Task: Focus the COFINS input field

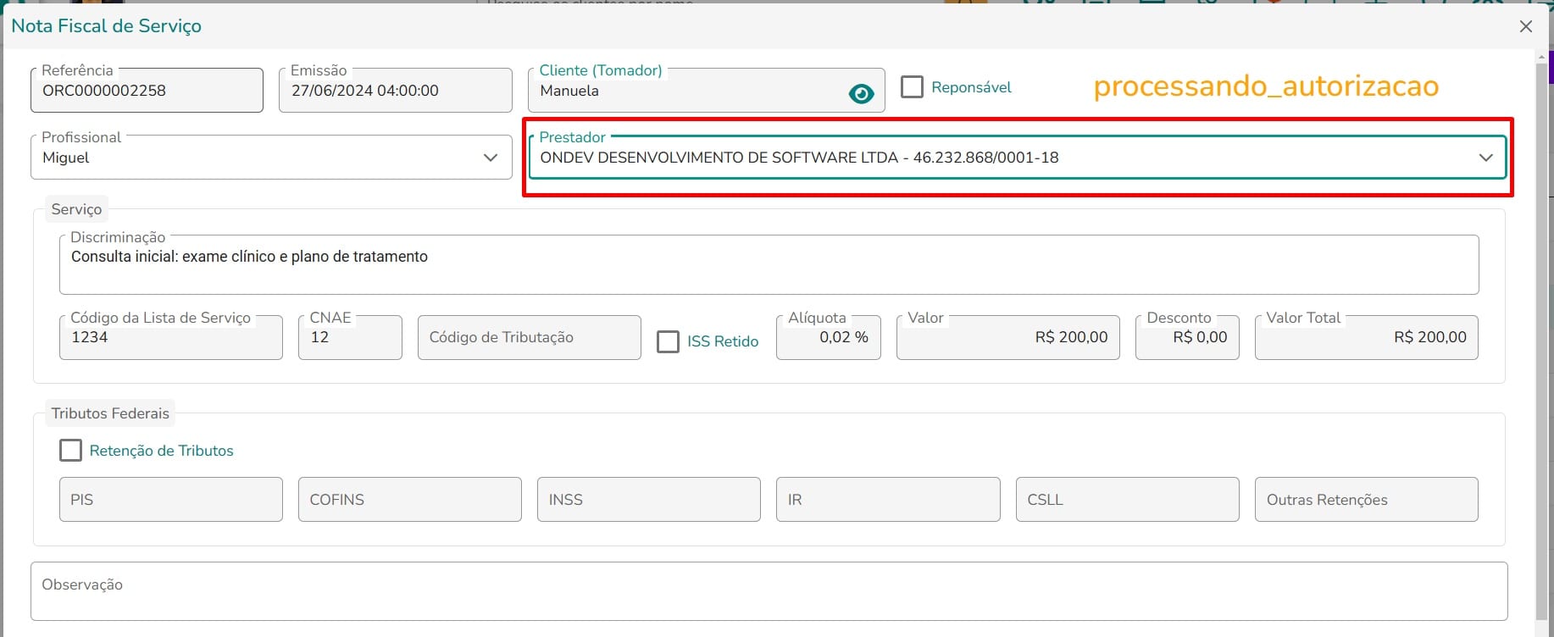Action: (x=409, y=500)
